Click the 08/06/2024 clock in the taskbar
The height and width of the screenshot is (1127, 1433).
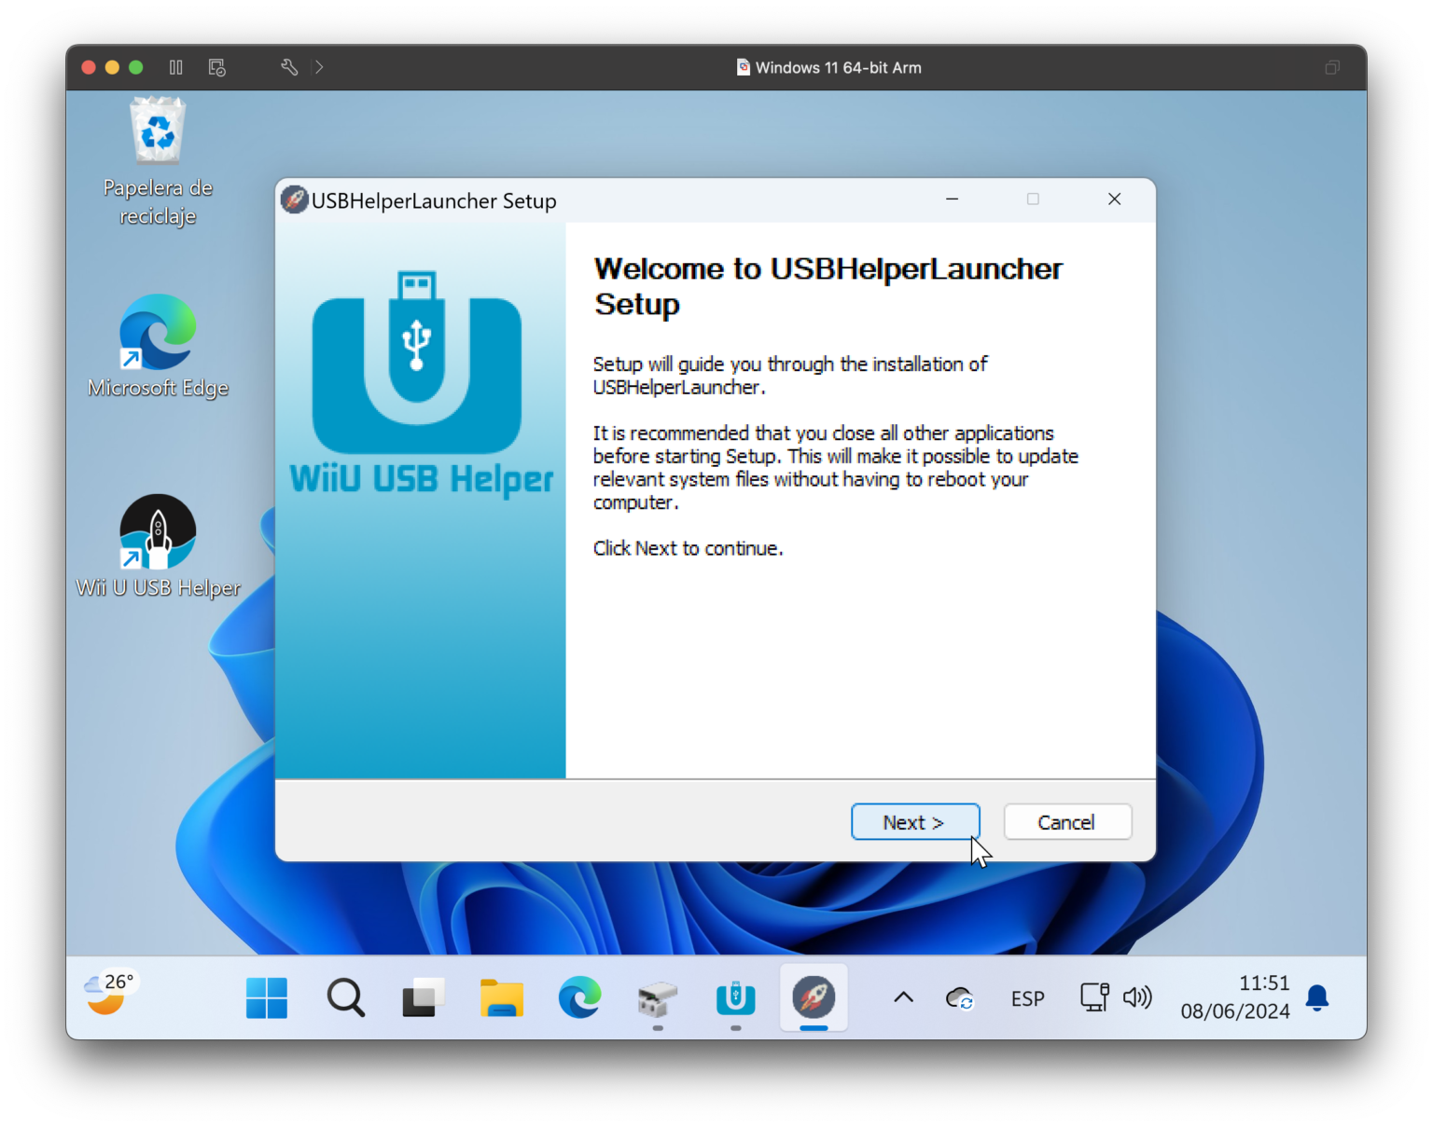[x=1235, y=1010]
